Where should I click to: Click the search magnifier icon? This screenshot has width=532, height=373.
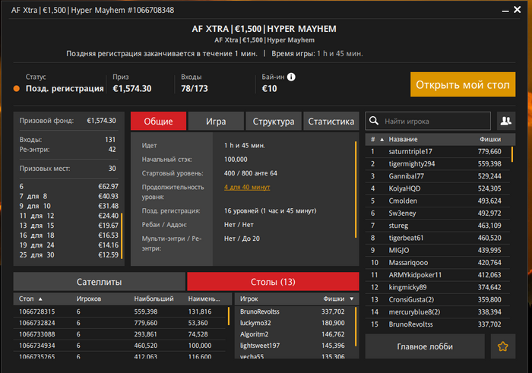(x=374, y=121)
